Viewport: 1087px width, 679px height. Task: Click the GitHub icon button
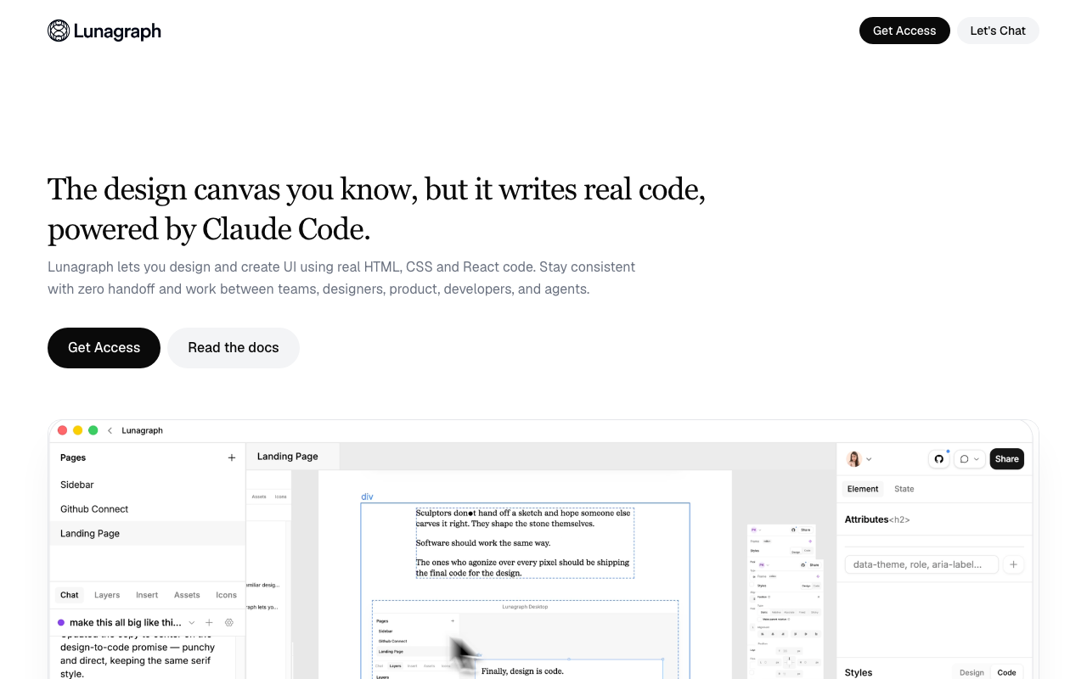coord(939,459)
